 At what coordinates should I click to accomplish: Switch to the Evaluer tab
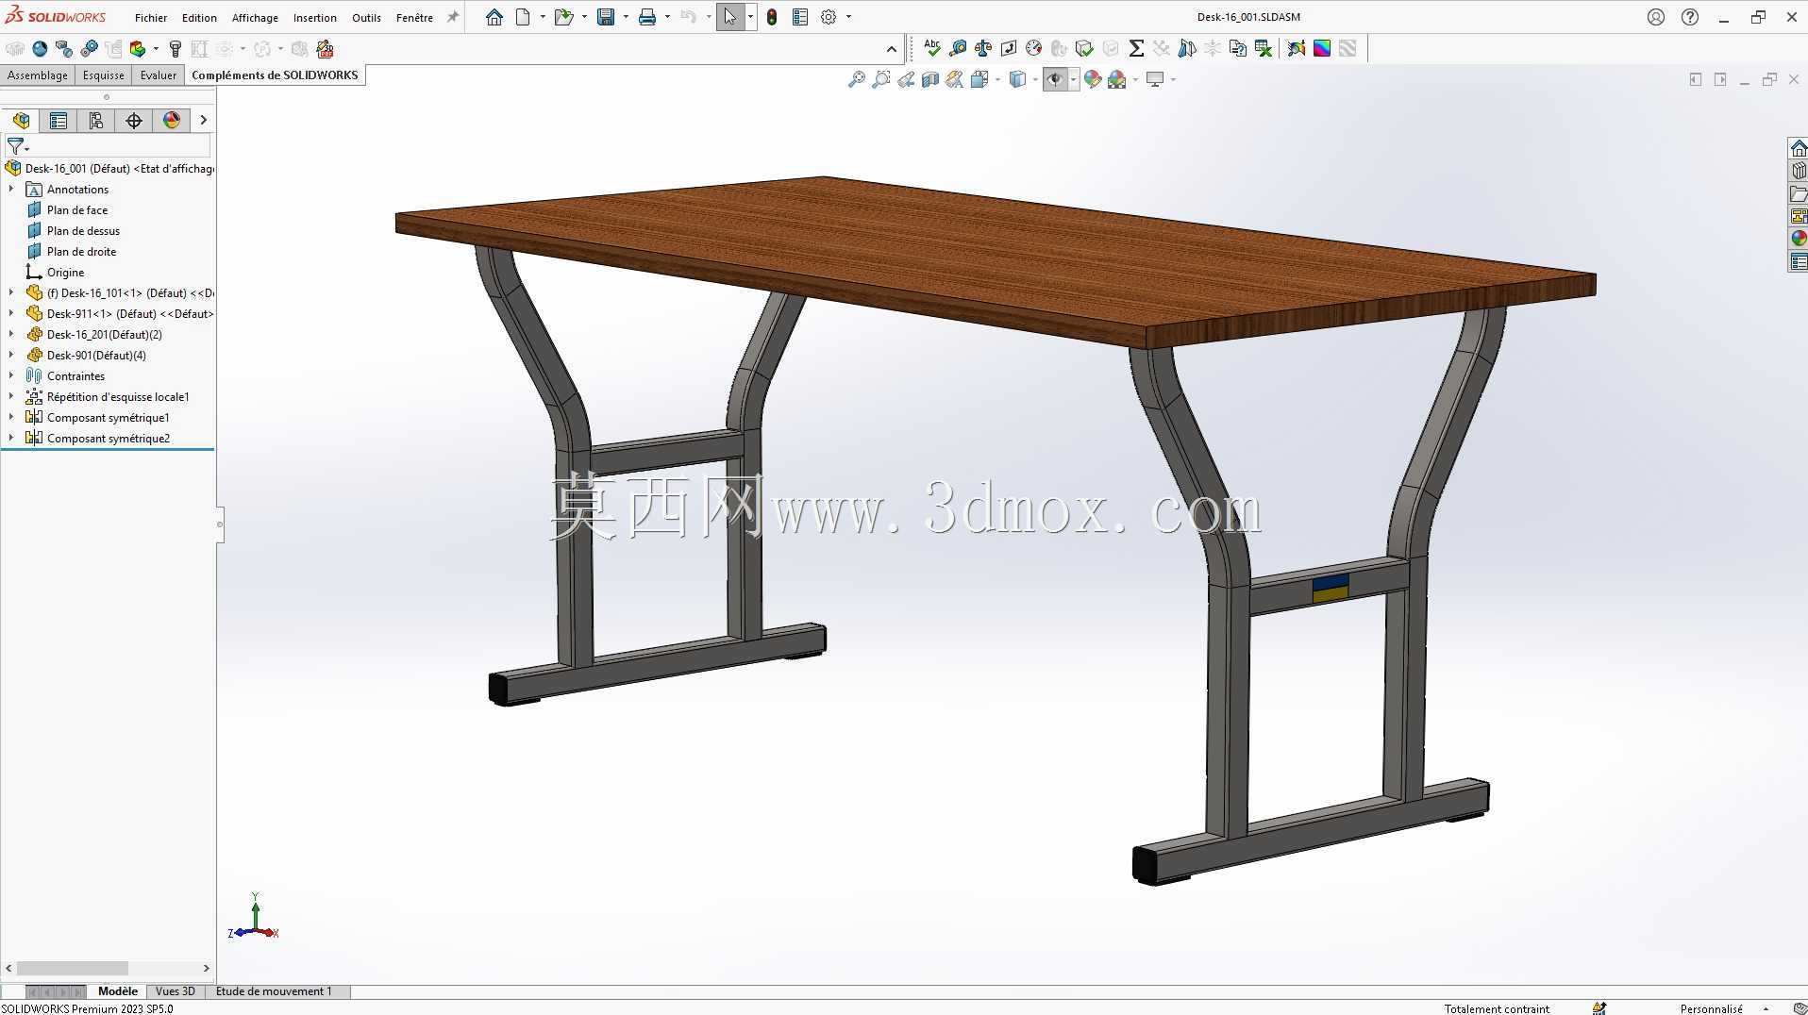point(159,75)
